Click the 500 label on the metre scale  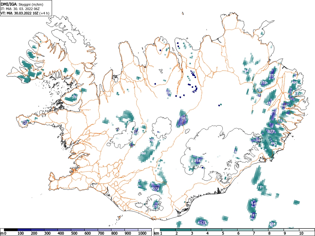(x=74, y=233)
